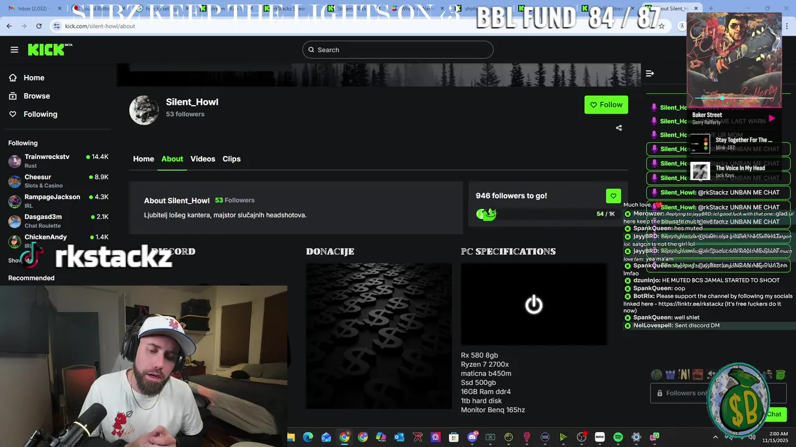Screen dimensions: 796x447
Task: Click the green heart in follower goal
Action: (613, 196)
